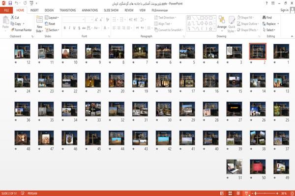Viewport: 295px width, 196px height.
Task: Open the Copy dropdown arrow
Action: tap(24, 24)
